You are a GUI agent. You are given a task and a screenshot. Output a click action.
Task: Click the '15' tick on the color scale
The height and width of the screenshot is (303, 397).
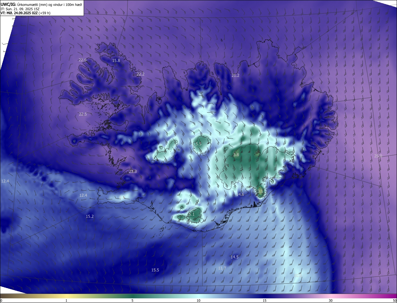pyautogui.click(x=265, y=301)
